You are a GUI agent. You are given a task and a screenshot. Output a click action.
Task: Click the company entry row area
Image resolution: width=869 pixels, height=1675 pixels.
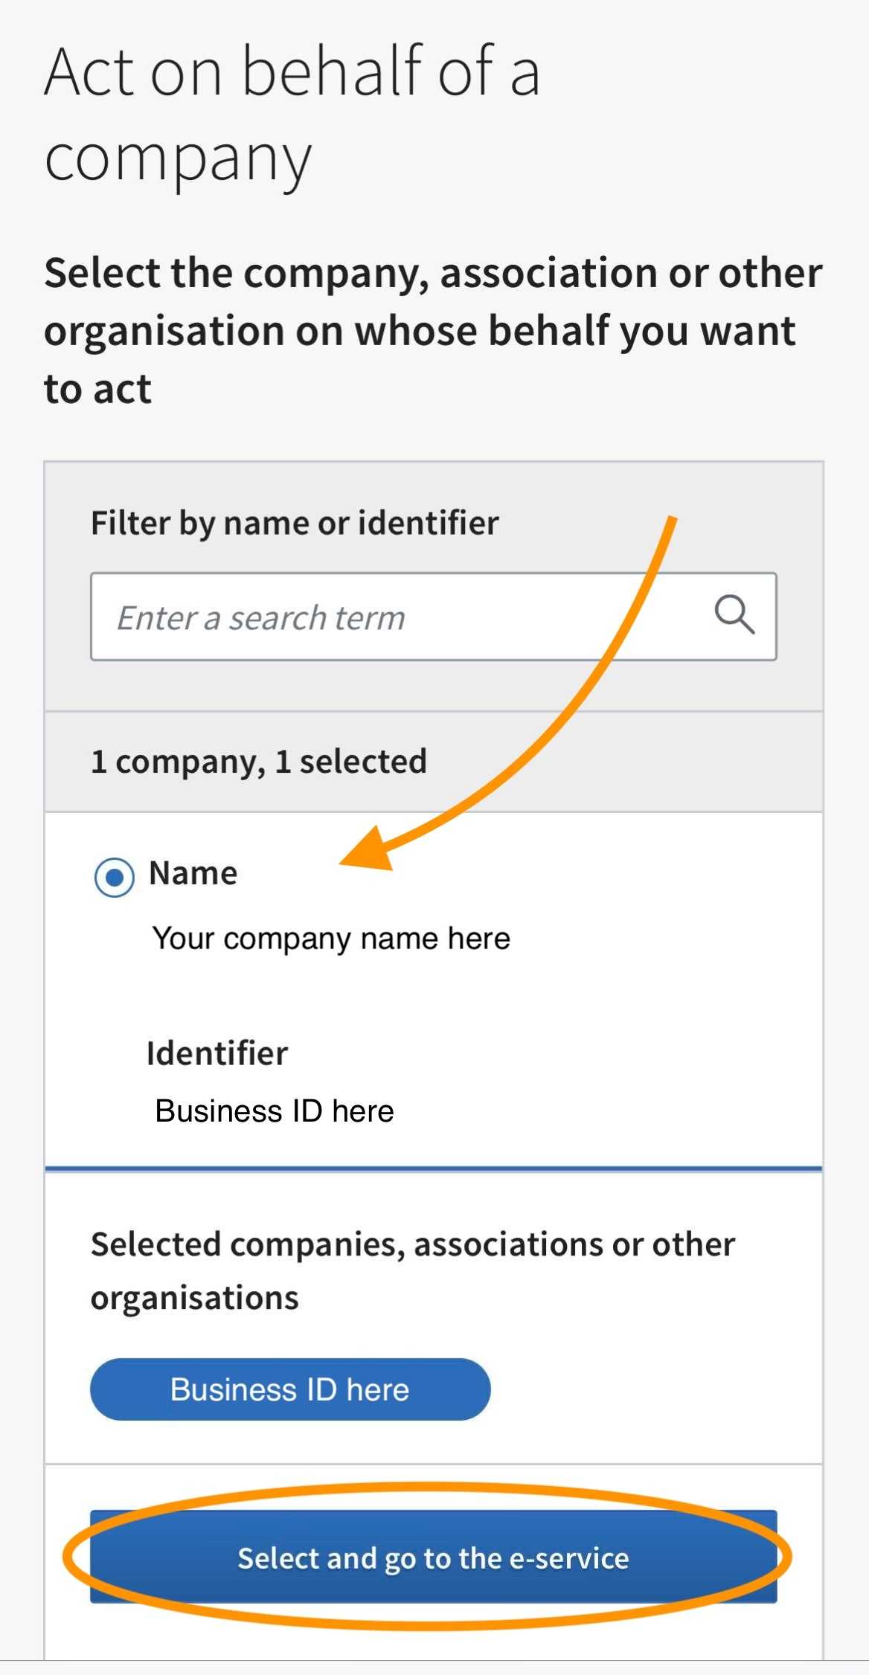(x=434, y=990)
